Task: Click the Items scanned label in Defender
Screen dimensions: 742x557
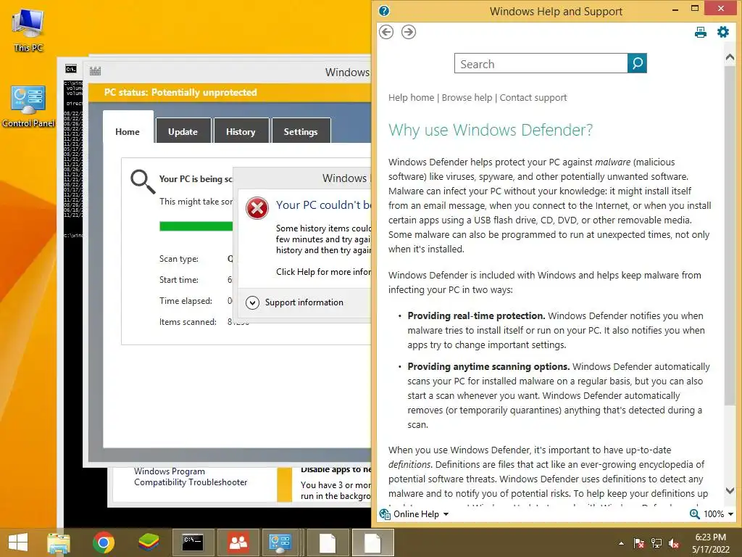Action: pos(188,322)
